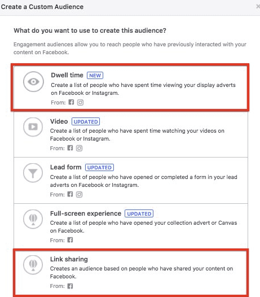The height and width of the screenshot is (297, 260).
Task: Choose the Video audience title
Action: pyautogui.click(x=59, y=121)
